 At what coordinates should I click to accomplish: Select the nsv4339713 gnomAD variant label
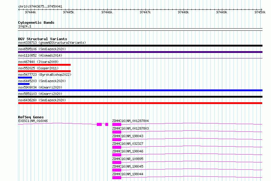coord(52,43)
